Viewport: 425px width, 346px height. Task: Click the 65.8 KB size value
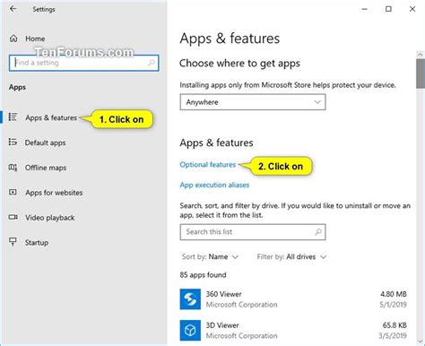click(x=395, y=325)
